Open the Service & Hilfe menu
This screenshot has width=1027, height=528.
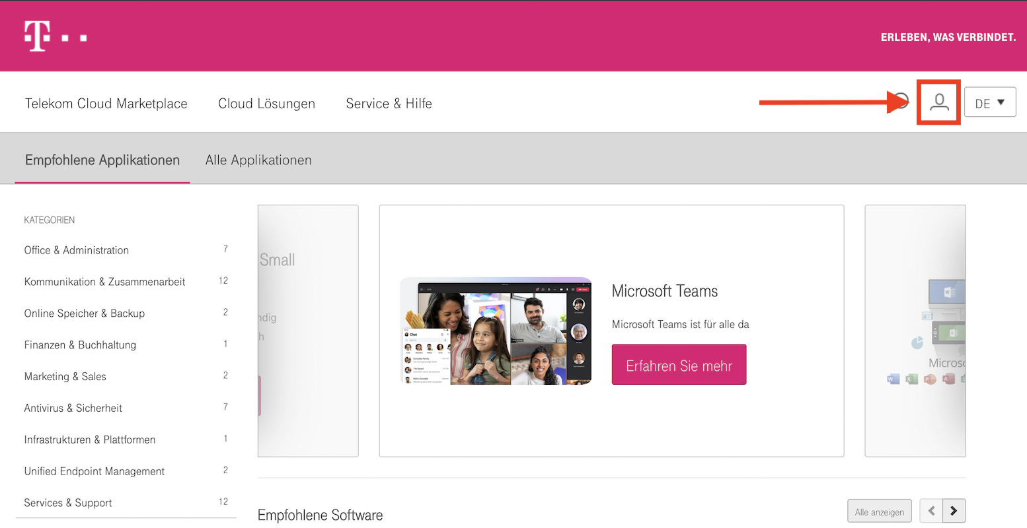pyautogui.click(x=389, y=104)
